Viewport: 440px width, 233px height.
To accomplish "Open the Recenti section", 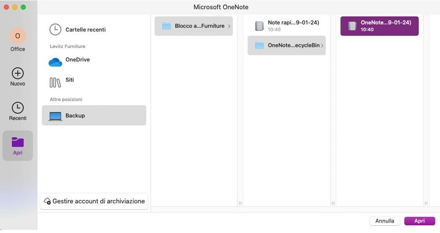I will pyautogui.click(x=18, y=112).
